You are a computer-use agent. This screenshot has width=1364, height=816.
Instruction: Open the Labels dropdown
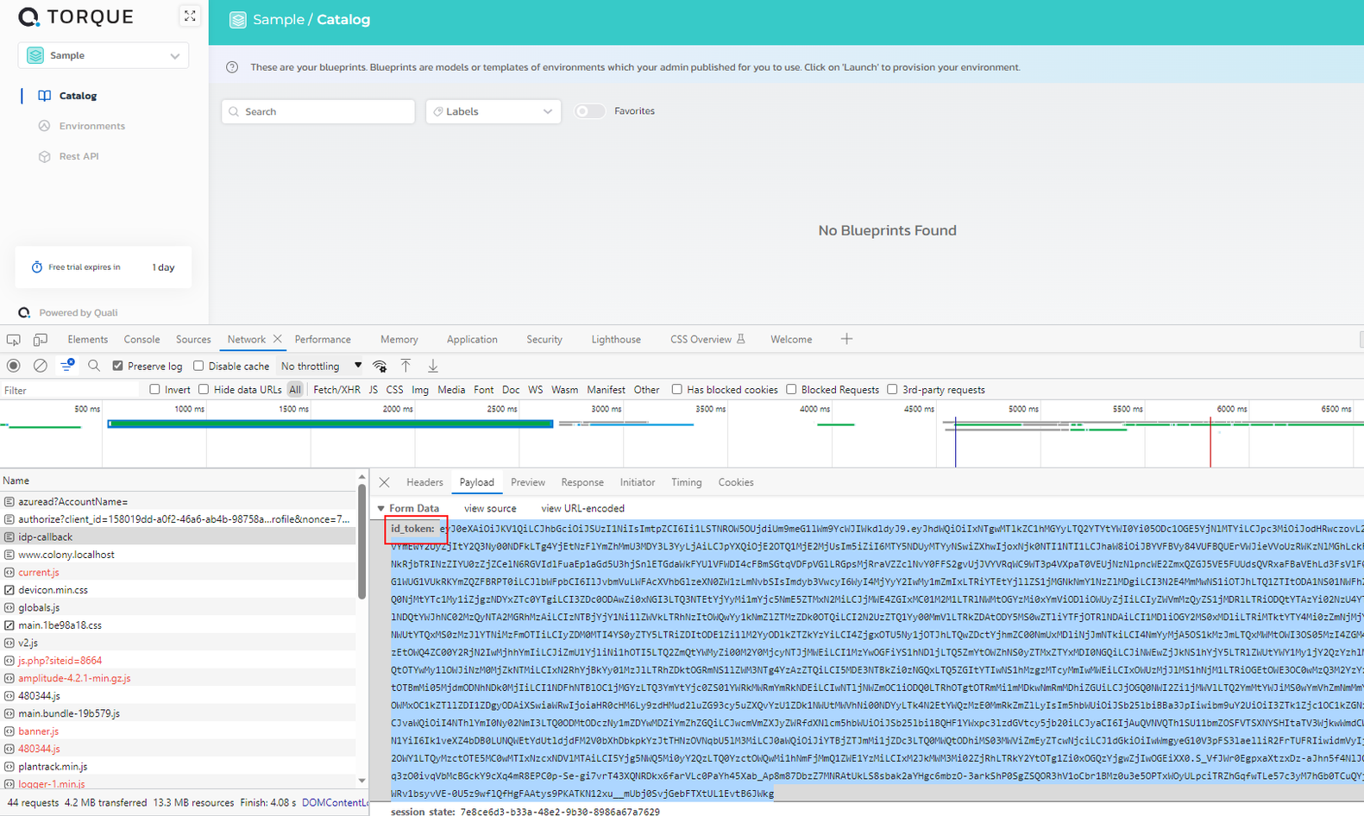point(493,111)
